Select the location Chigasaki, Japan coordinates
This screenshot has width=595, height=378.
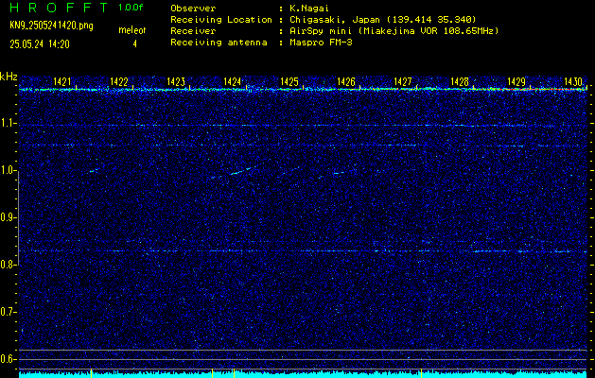pyautogui.click(x=383, y=19)
